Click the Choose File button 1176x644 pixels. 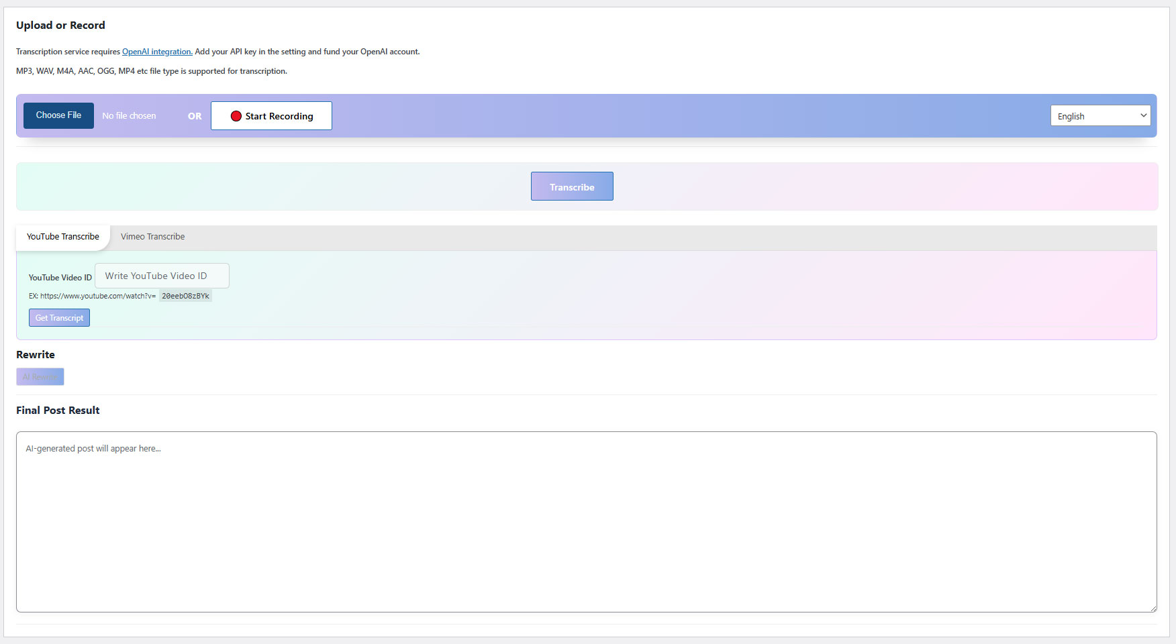coord(58,115)
